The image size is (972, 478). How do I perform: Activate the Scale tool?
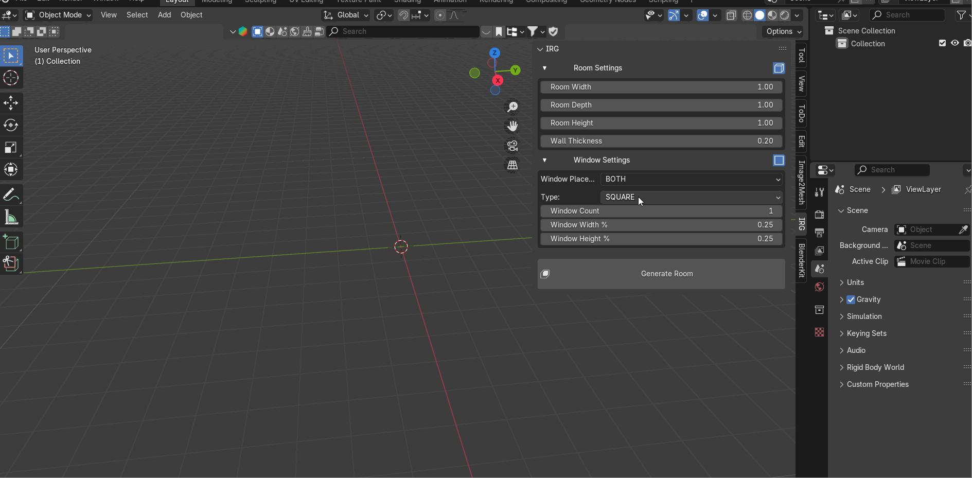11,148
